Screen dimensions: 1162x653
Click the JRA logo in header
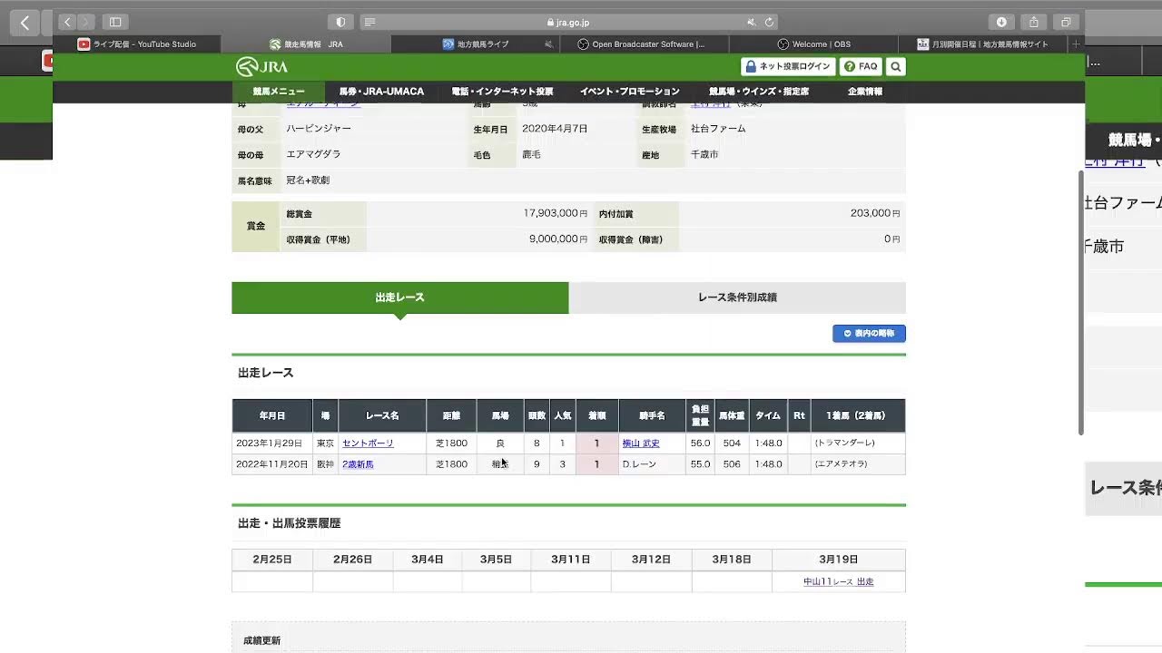pos(261,66)
